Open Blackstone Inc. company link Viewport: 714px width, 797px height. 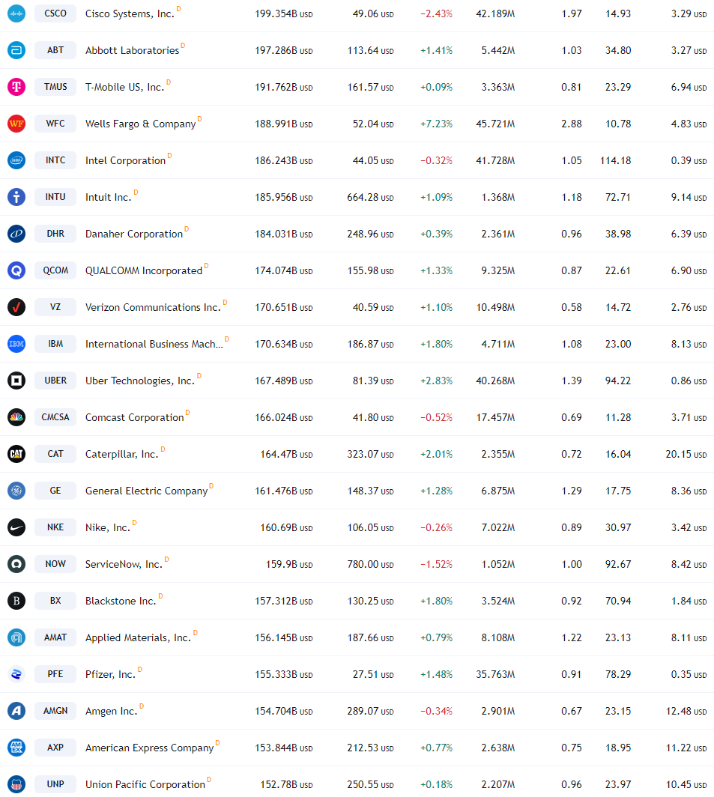coord(121,601)
